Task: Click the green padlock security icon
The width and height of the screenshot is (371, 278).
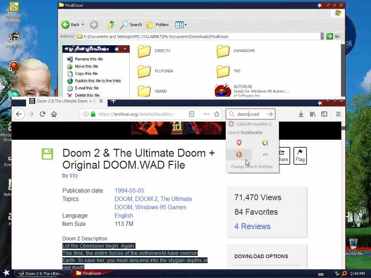Action: click(93, 114)
